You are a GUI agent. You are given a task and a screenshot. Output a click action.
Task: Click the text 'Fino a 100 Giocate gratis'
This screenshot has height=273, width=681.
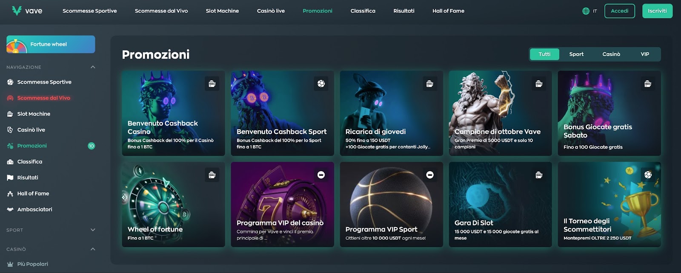click(593, 147)
